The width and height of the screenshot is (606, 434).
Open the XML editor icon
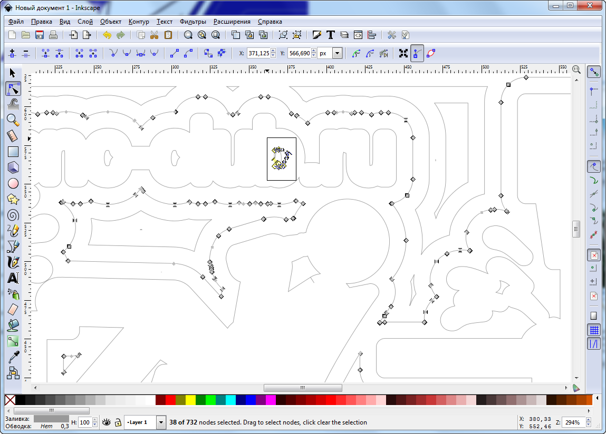pos(358,35)
